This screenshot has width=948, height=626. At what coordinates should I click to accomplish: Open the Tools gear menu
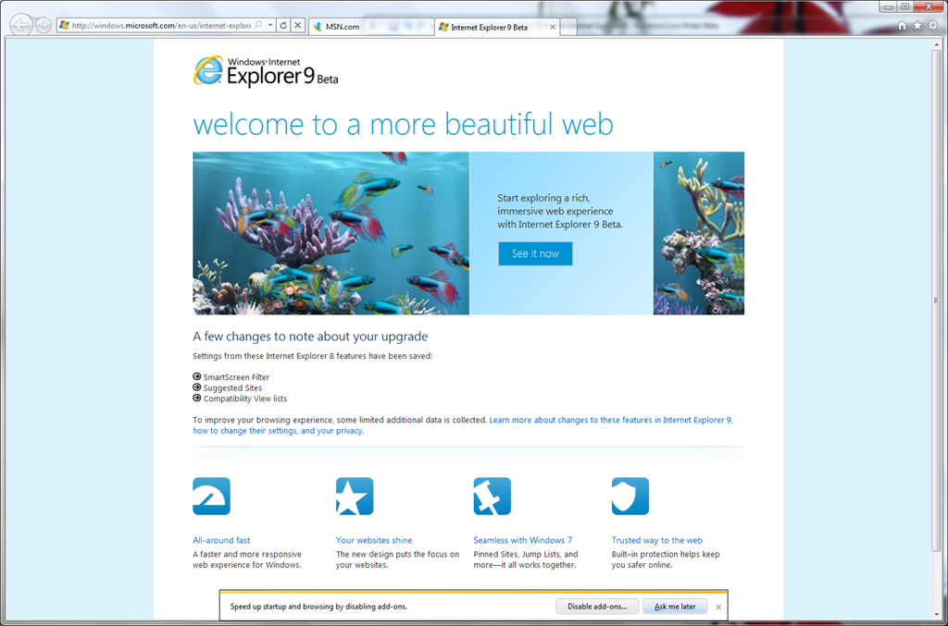coord(933,25)
